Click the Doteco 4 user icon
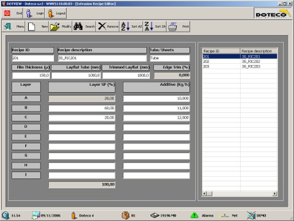This screenshot has height=221, width=294. tap(73, 215)
